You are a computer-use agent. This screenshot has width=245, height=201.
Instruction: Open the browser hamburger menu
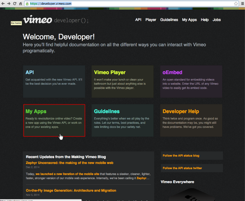click(243, 4)
